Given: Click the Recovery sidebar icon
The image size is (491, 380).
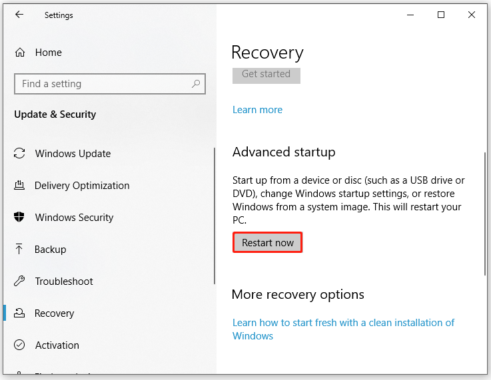Looking at the screenshot, I should pos(19,313).
